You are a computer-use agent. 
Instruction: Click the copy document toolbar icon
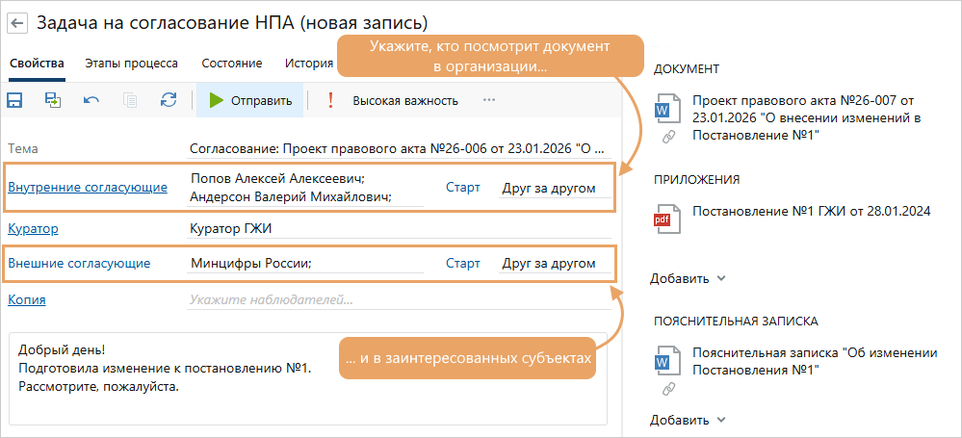(130, 100)
